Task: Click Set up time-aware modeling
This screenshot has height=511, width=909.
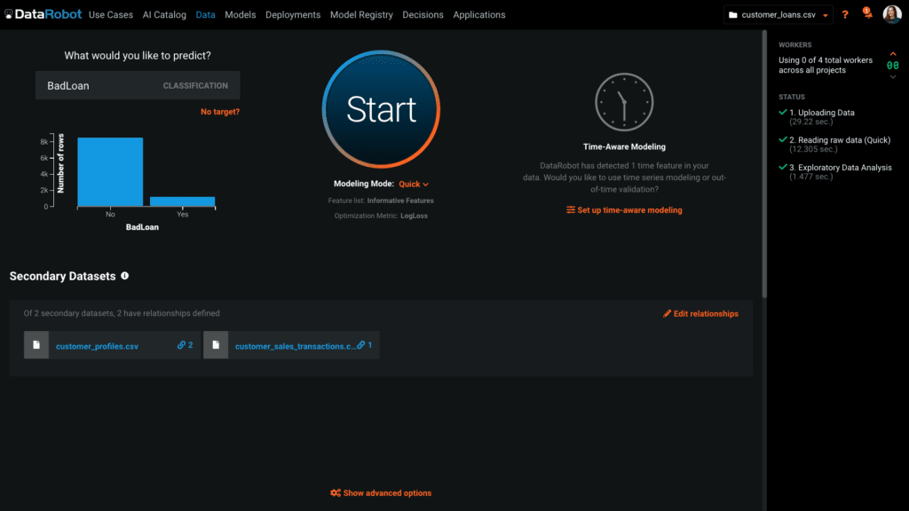Action: 624,210
